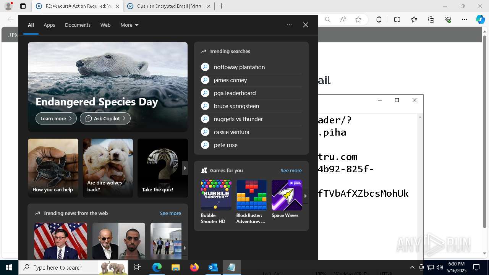Search trending 'nottoway plantation'
Screen dimensions: 489x275
pos(251,67)
